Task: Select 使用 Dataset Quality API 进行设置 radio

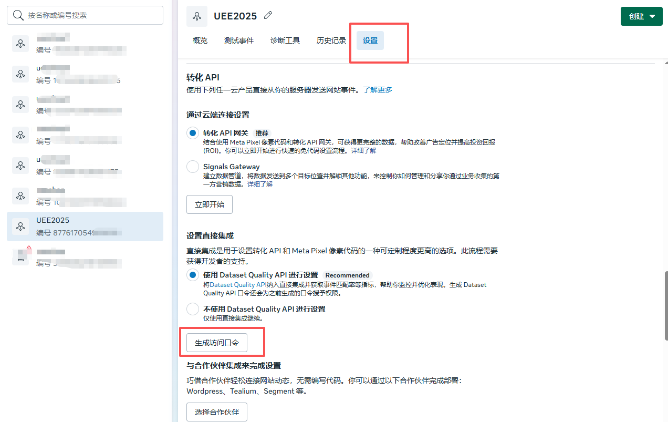Action: tap(193, 275)
